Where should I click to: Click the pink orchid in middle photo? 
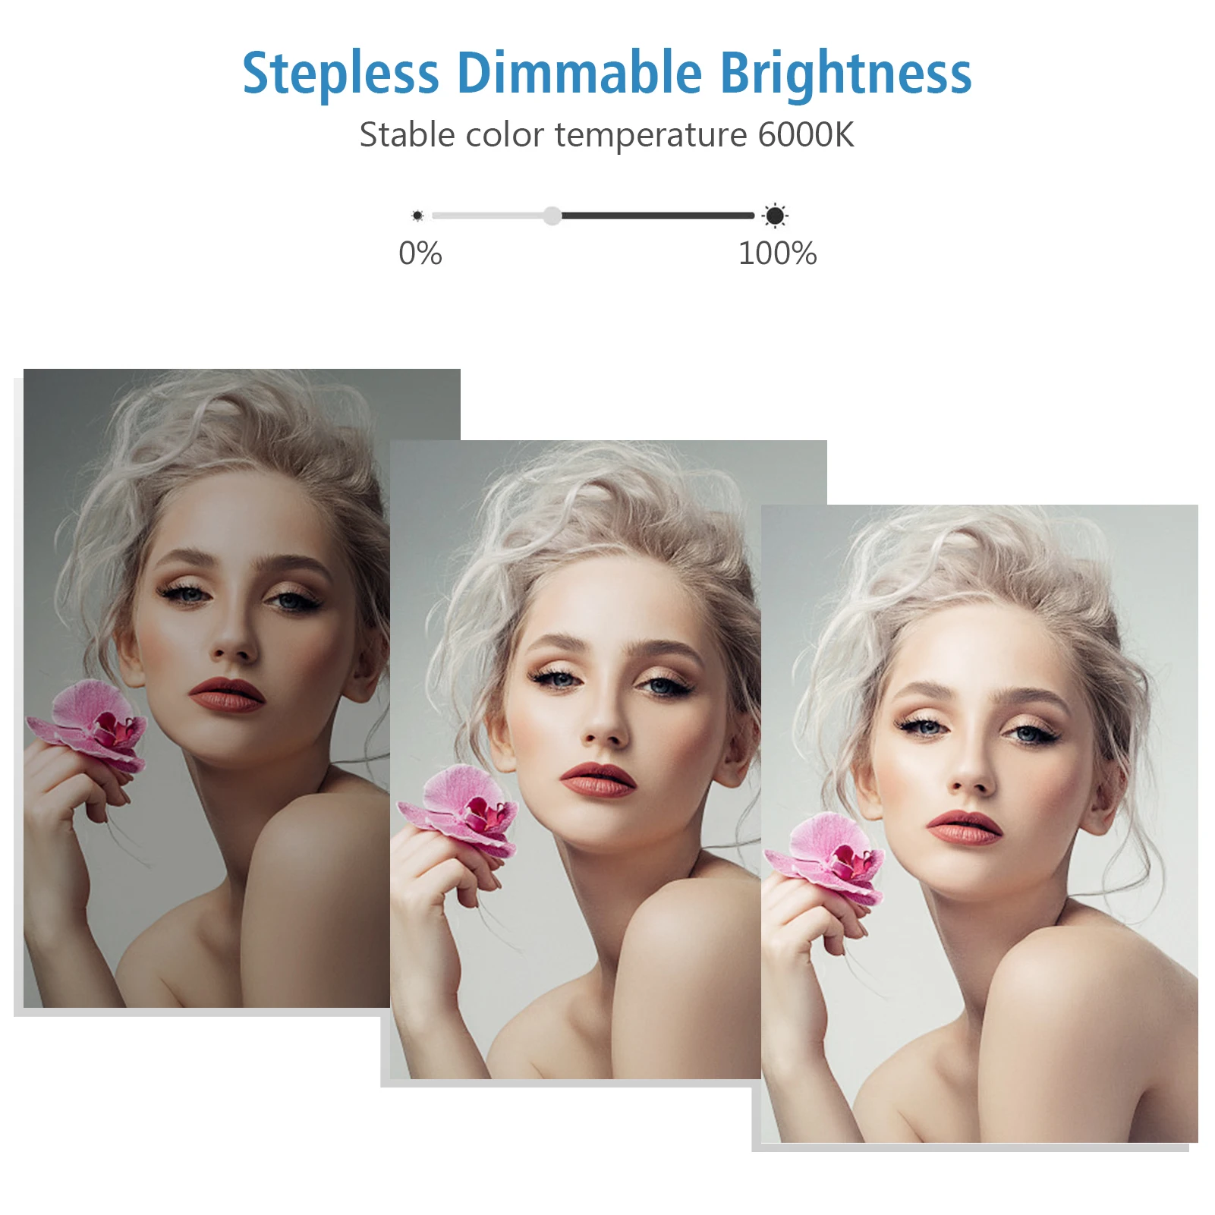pyautogui.click(x=460, y=811)
